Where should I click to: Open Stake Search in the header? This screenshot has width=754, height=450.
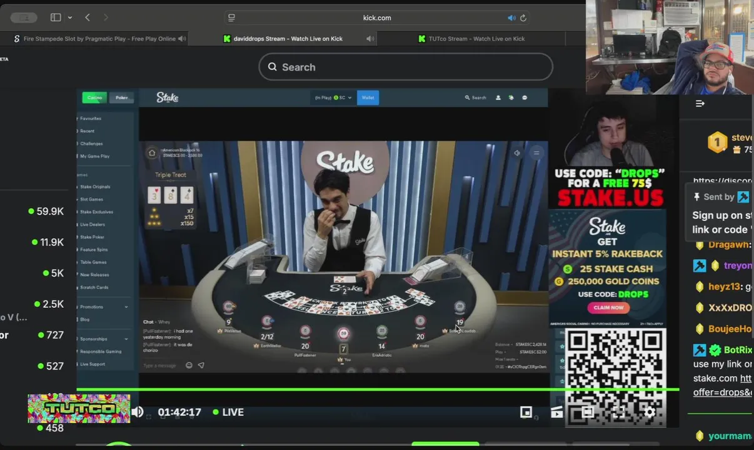tap(475, 97)
